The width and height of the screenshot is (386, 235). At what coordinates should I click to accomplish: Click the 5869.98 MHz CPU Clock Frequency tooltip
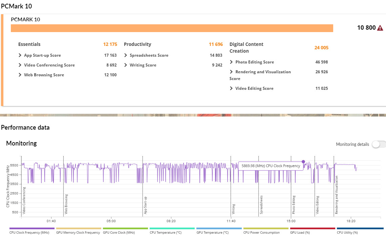pos(271,166)
